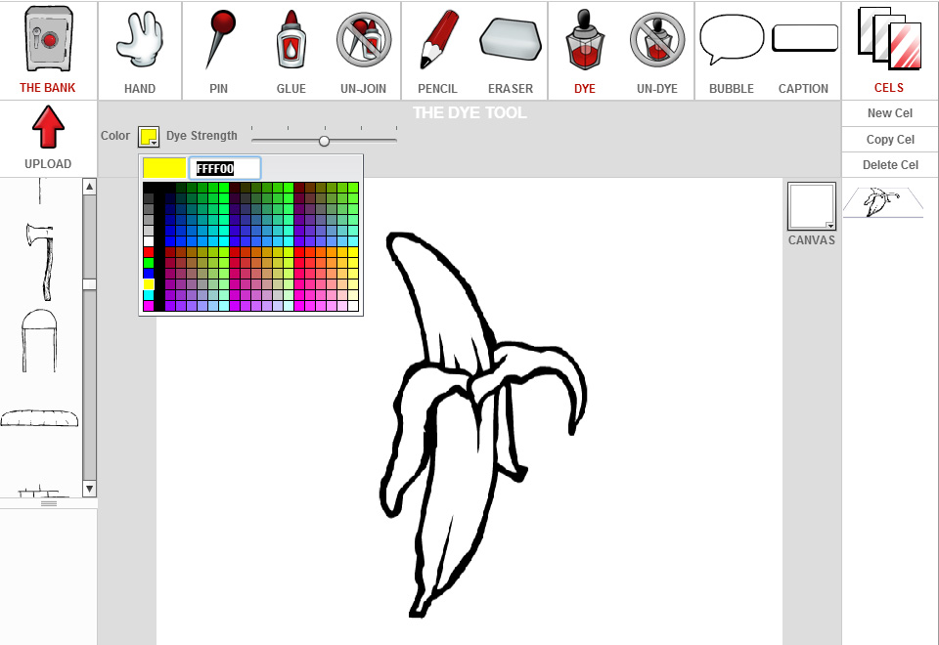939x645 pixels.
Task: Click the red Upload arrow
Action: point(48,127)
